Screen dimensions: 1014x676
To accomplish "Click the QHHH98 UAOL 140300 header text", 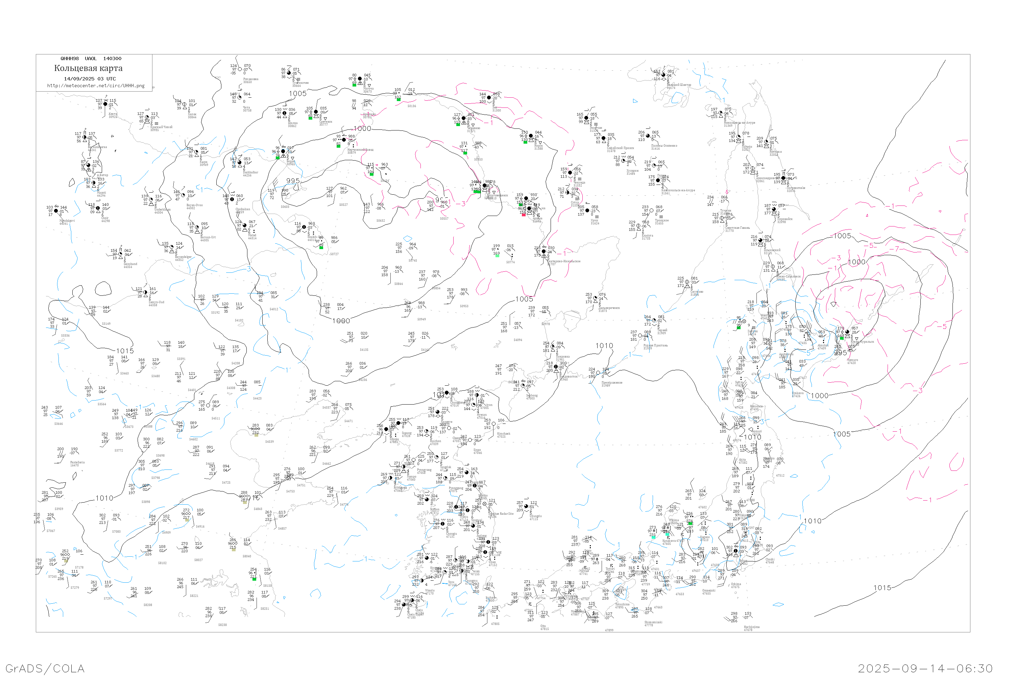I will pos(91,58).
